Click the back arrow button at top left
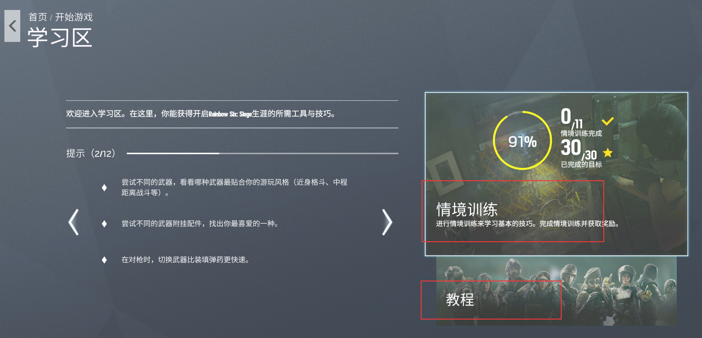The width and height of the screenshot is (702, 338). point(12,26)
